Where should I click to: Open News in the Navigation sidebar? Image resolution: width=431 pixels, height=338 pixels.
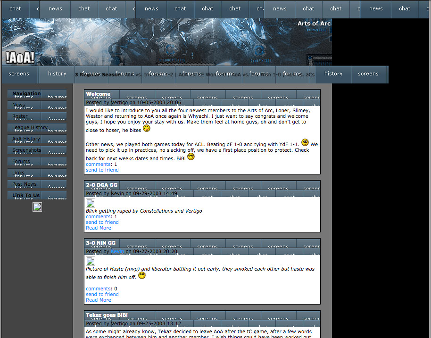point(19,105)
